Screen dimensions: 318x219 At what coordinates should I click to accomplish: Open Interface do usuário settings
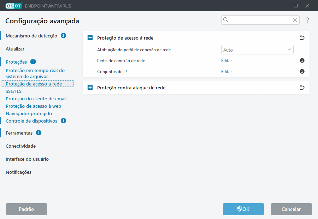pos(27,159)
